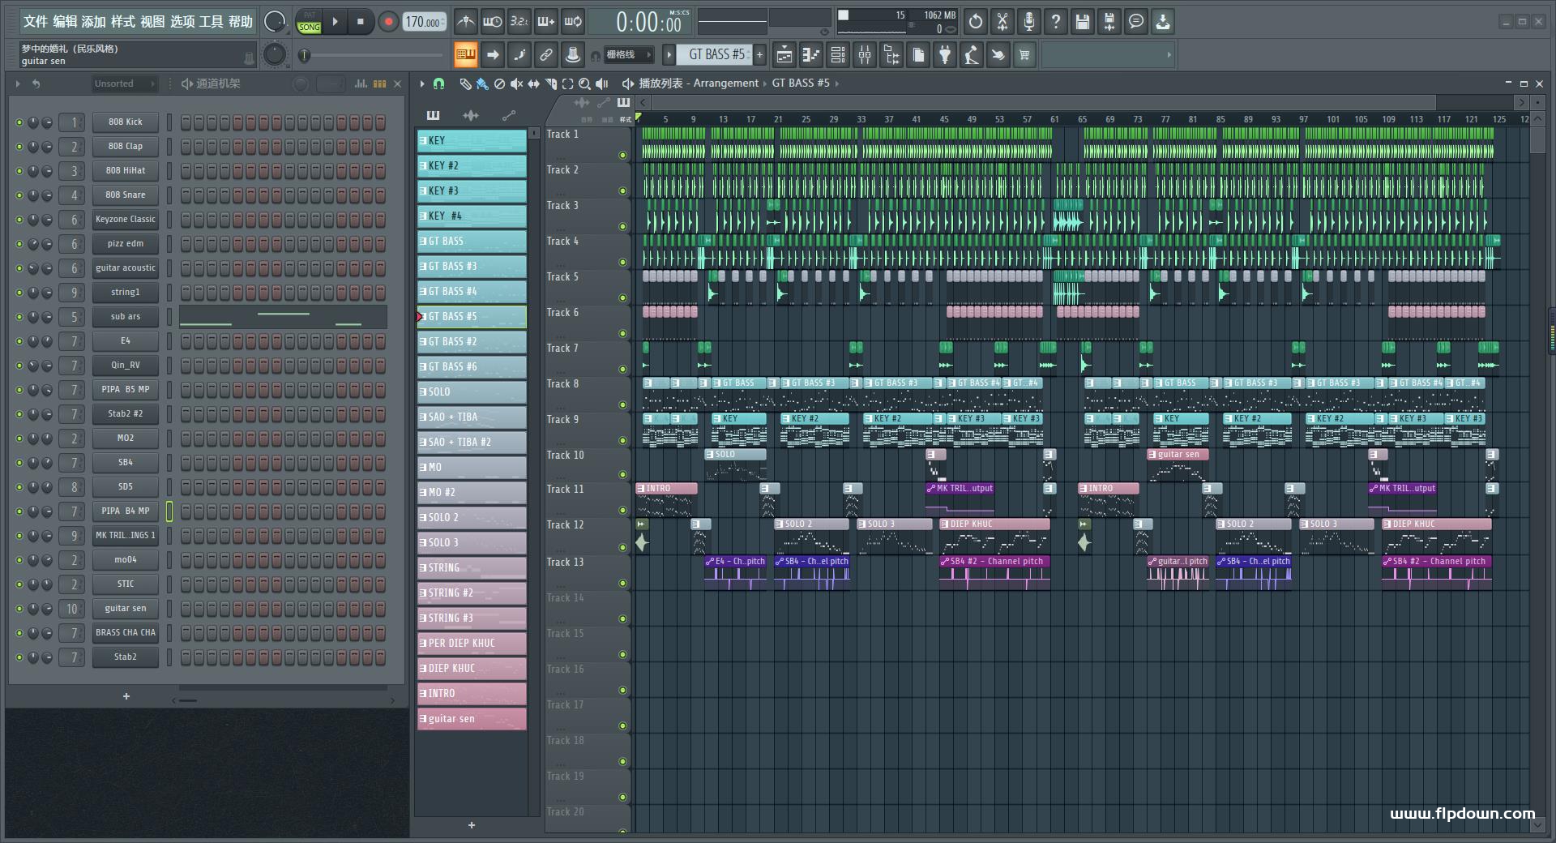Toggle playlist snap magnet icon
This screenshot has height=843, width=1556.
click(438, 83)
